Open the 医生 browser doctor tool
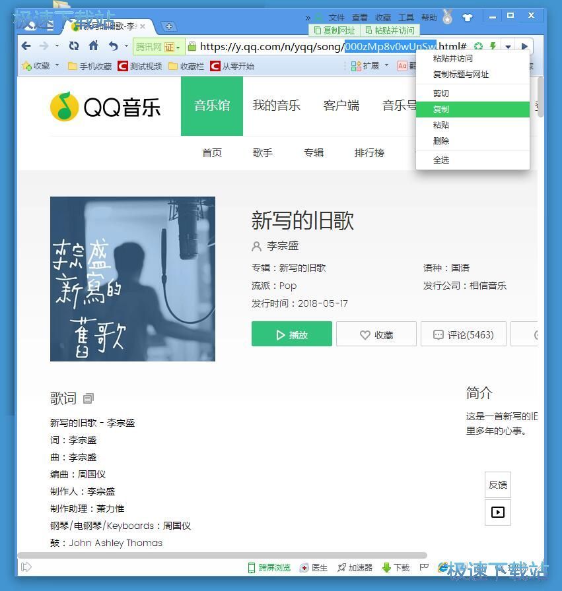Image resolution: width=562 pixels, height=591 pixels. point(305,567)
